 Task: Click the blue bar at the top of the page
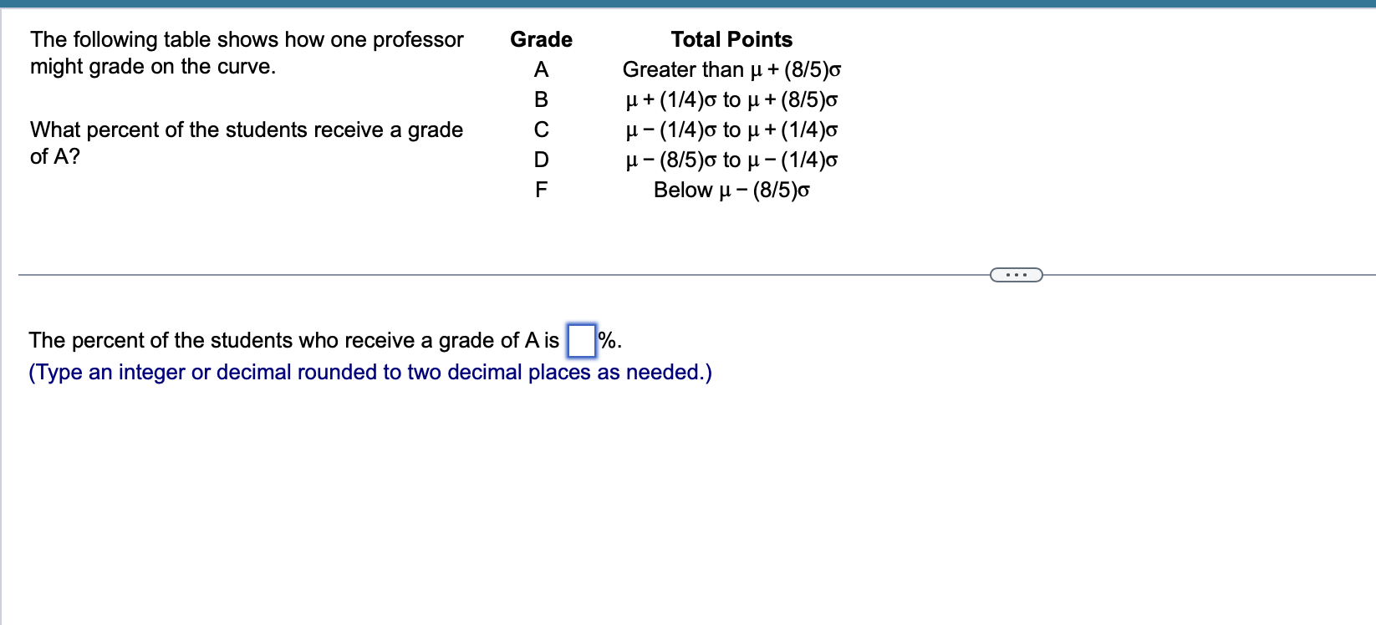point(688,4)
